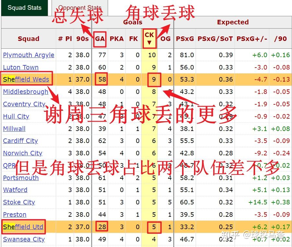Select Swansea City PSxG value 46.7
This screenshot has height=247, width=292.
coord(187,239)
